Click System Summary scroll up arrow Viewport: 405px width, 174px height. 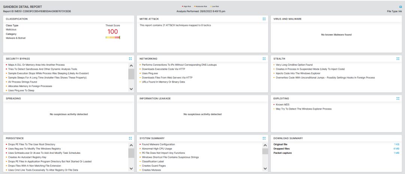point(265,145)
